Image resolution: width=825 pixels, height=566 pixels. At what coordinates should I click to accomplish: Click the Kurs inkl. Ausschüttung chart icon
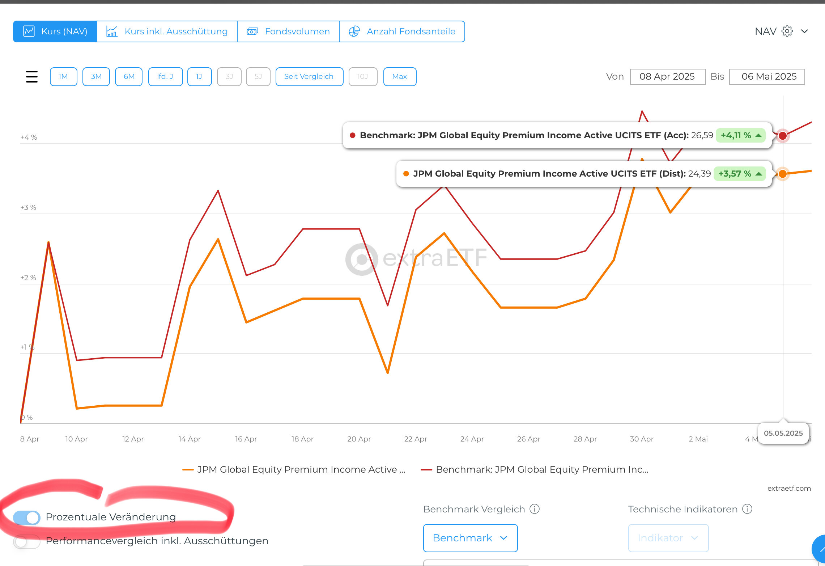click(x=112, y=31)
